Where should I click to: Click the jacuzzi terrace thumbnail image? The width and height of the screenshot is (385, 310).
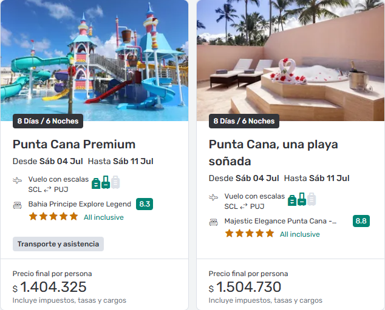[290, 54]
